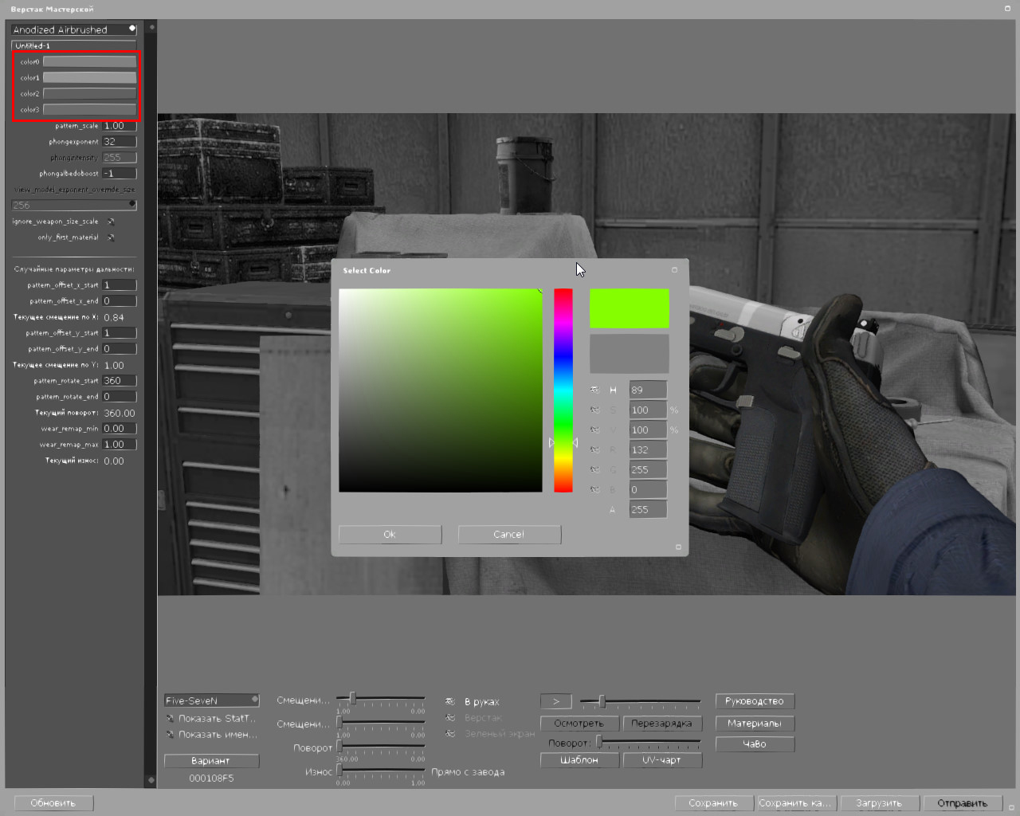
Task: Select the B radio button in Select Color
Action: pyautogui.click(x=594, y=489)
